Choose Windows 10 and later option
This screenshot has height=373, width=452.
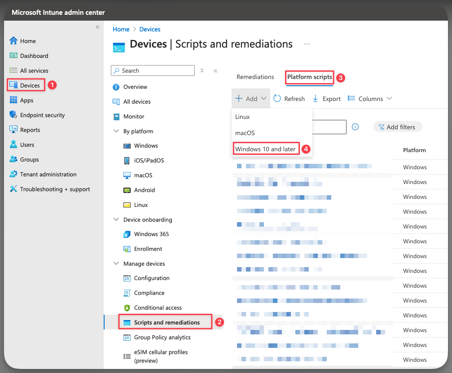click(x=265, y=149)
